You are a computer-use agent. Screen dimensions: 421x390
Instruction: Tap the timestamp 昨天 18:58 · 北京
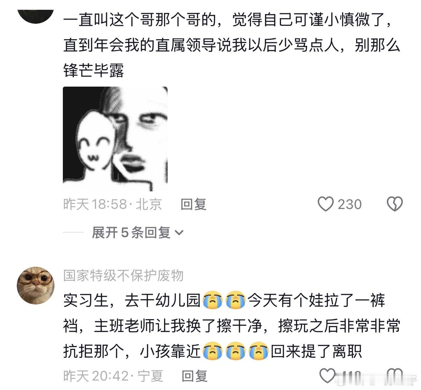(x=112, y=204)
